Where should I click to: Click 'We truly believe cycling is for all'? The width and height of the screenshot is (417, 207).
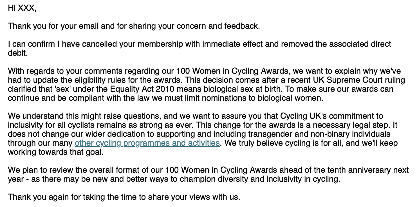pos(281,143)
